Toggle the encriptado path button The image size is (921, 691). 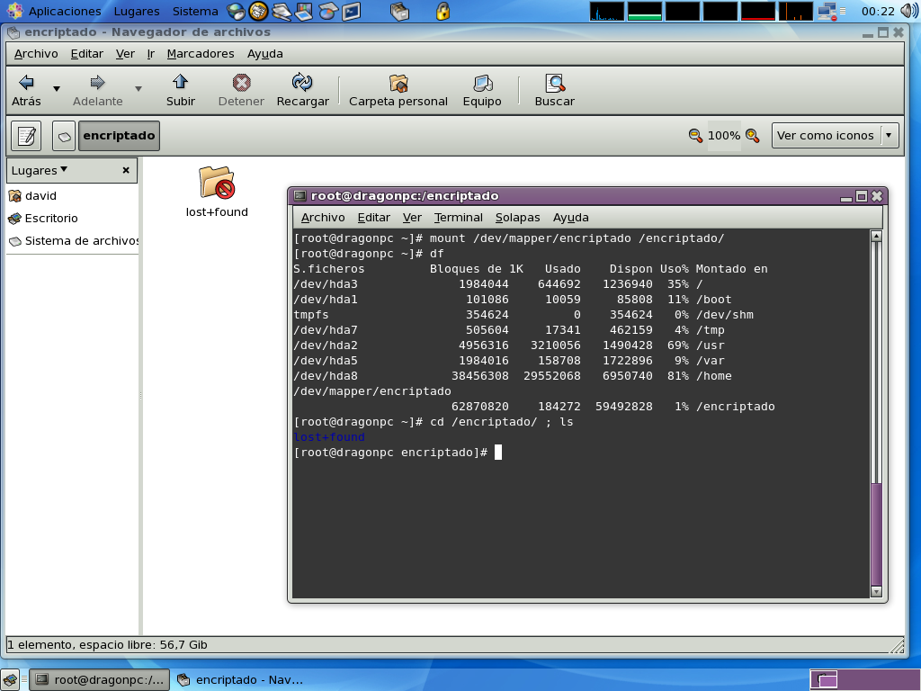(x=119, y=136)
